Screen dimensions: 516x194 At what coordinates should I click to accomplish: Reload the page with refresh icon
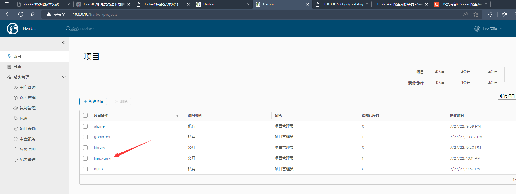tap(21, 14)
